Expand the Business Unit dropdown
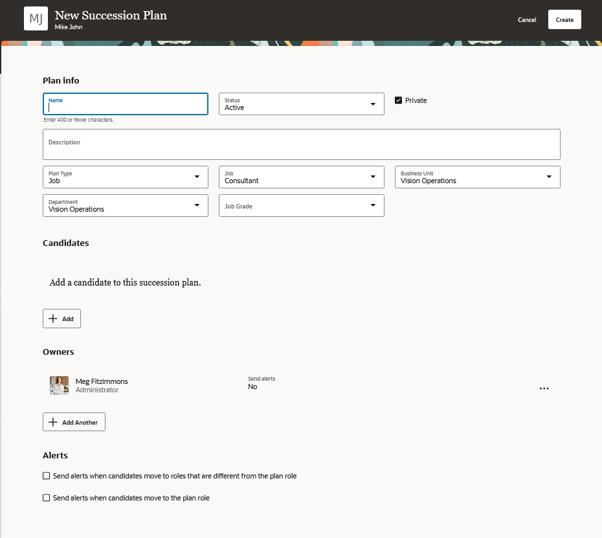The width and height of the screenshot is (602, 538). pos(477,177)
